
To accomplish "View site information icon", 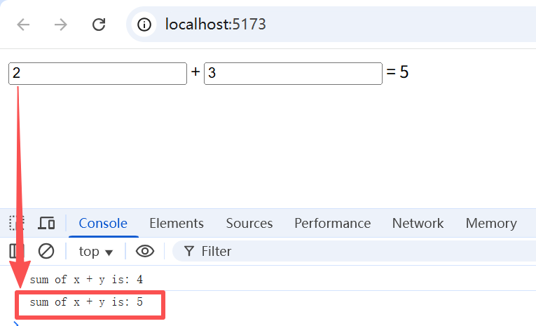I will pos(144,25).
